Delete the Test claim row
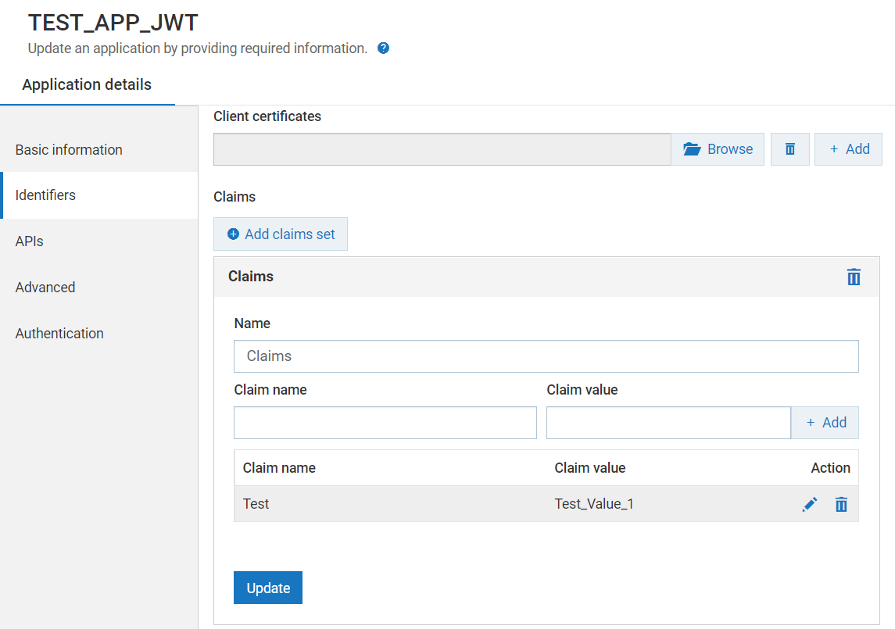Image resolution: width=895 pixels, height=629 pixels. click(x=841, y=505)
